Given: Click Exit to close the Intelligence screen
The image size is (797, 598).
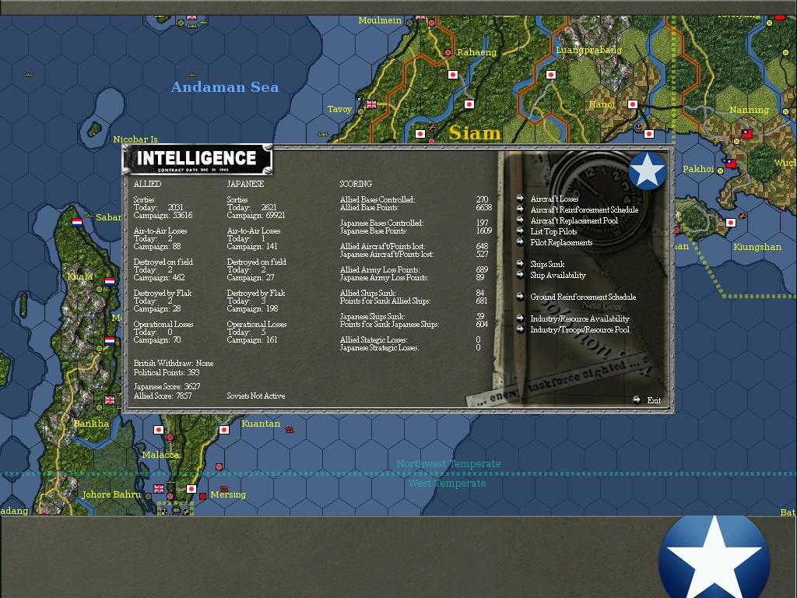Looking at the screenshot, I should coord(649,399).
